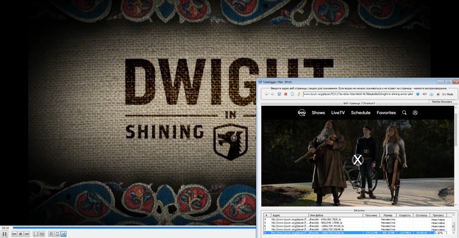The image size is (459, 238).
Task: Click the speaker mute icon in TubeDigger
Action: pyautogui.click(x=425, y=94)
